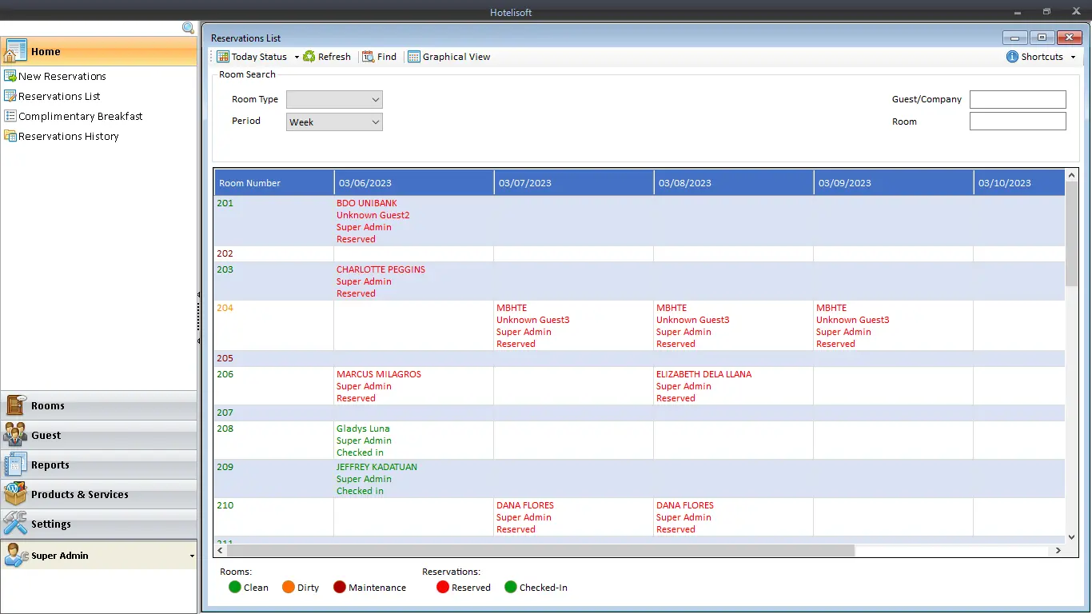Viewport: 1092px width, 614px height.
Task: Click the Rooms door icon
Action: coord(15,405)
